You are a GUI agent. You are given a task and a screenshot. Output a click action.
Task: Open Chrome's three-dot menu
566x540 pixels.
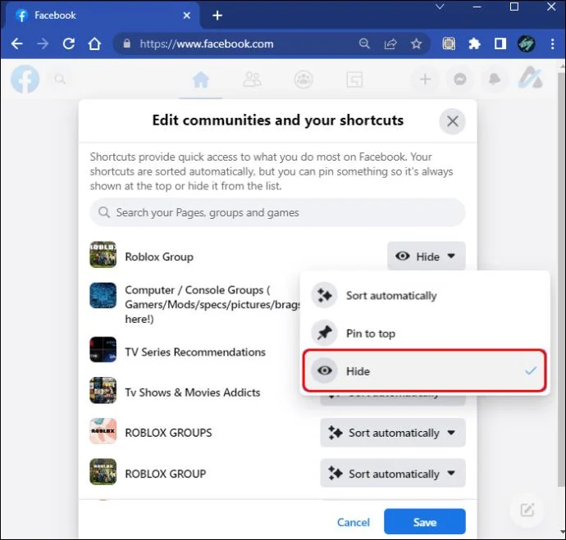coord(552,44)
